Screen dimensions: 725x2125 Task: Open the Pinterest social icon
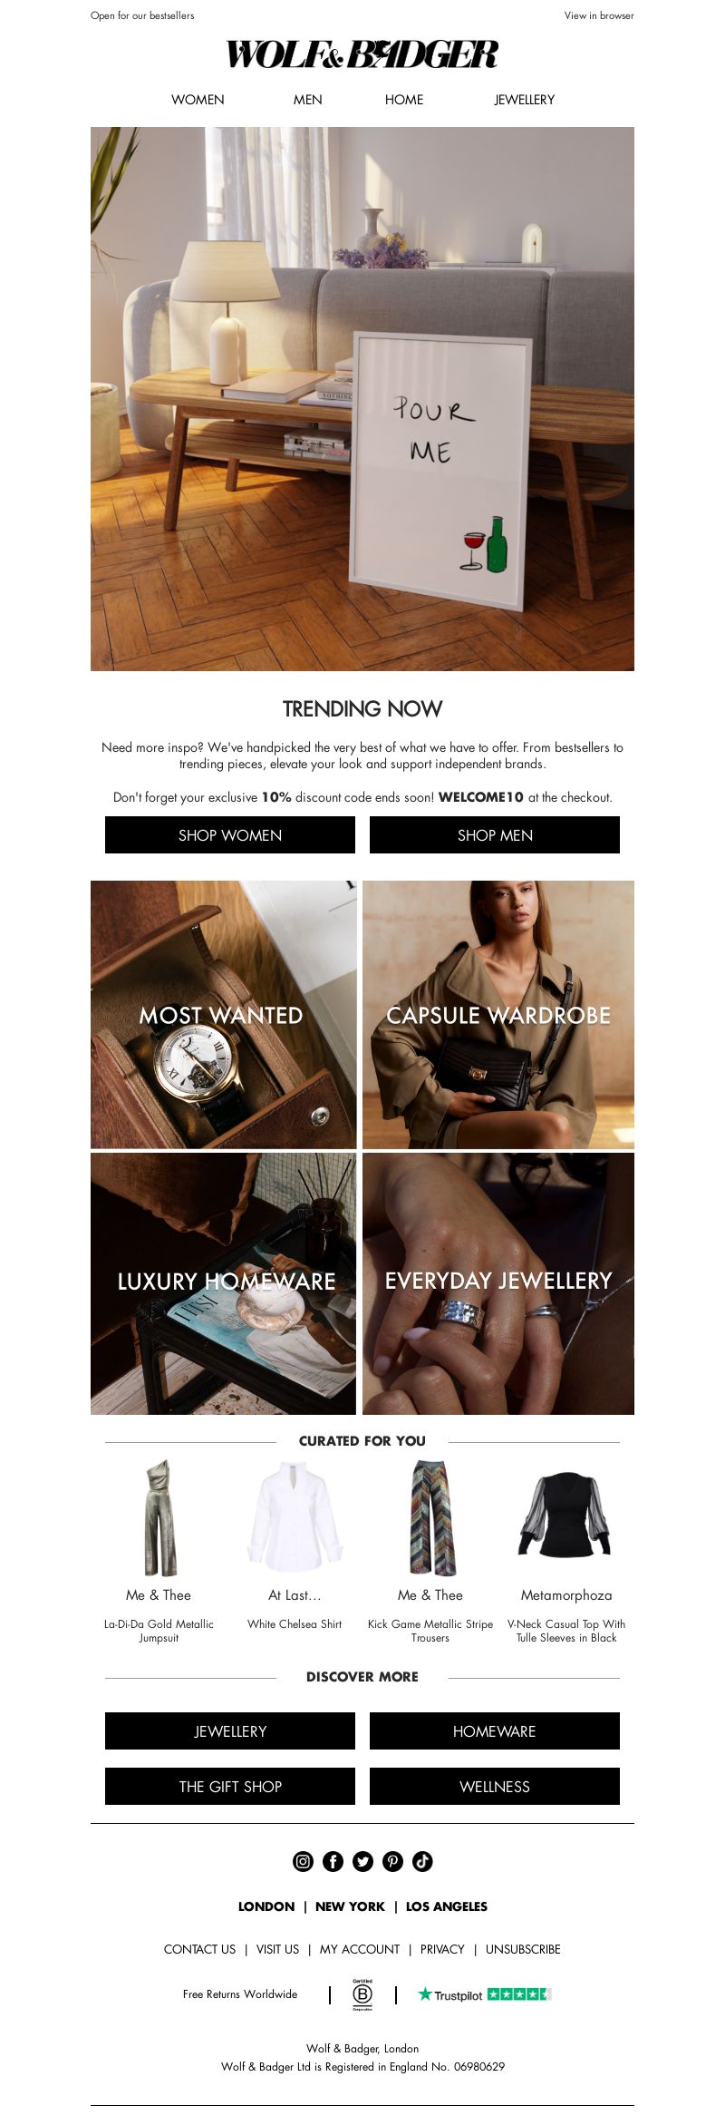click(x=392, y=1861)
